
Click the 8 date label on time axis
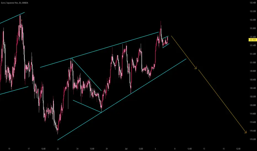coord(175,149)
